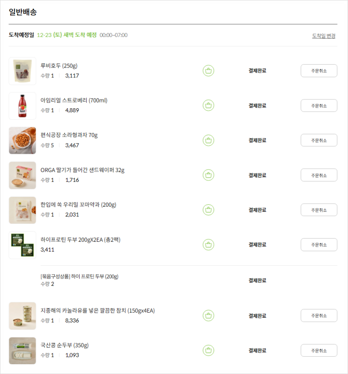Add 루비호두 (250g) to cart icon

pos(208,71)
